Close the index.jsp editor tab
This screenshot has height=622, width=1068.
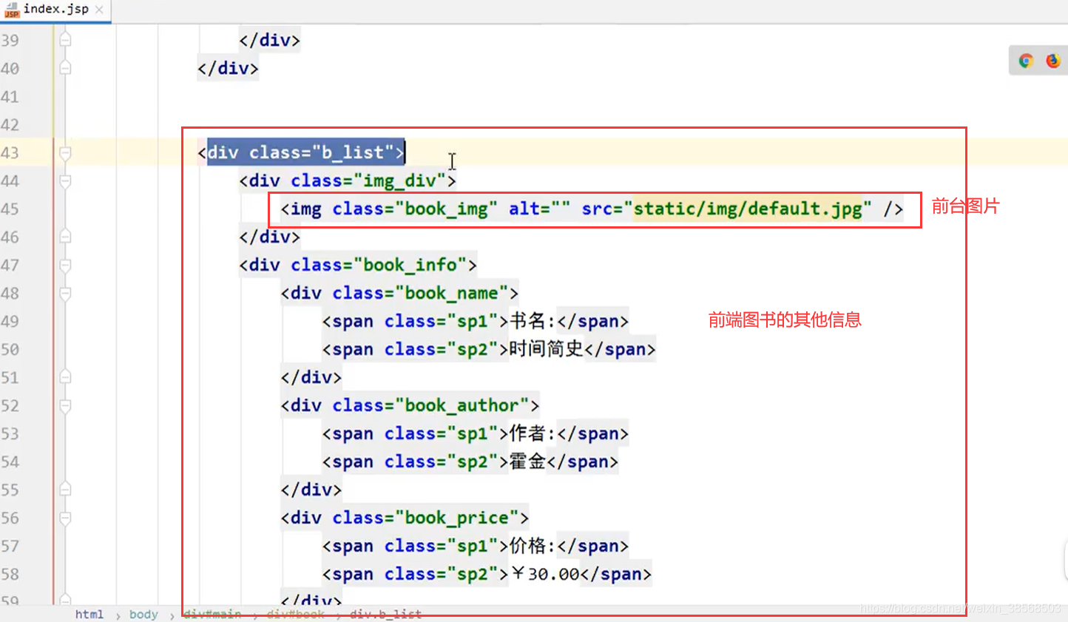click(x=99, y=10)
